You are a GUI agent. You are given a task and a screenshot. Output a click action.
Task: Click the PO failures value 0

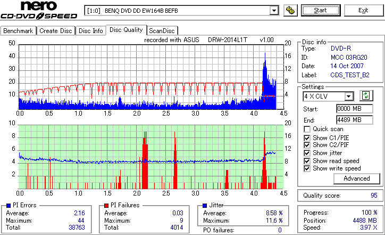pos(280,230)
